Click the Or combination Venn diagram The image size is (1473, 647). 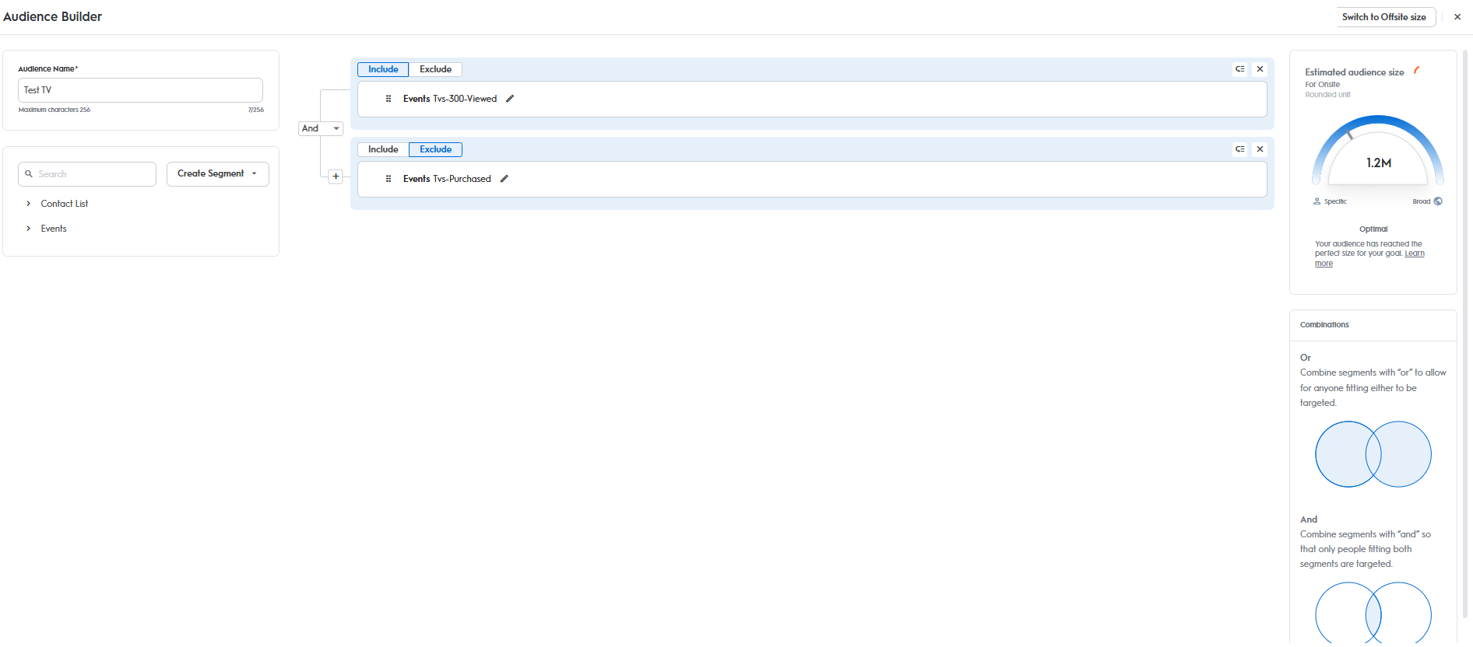point(1373,454)
